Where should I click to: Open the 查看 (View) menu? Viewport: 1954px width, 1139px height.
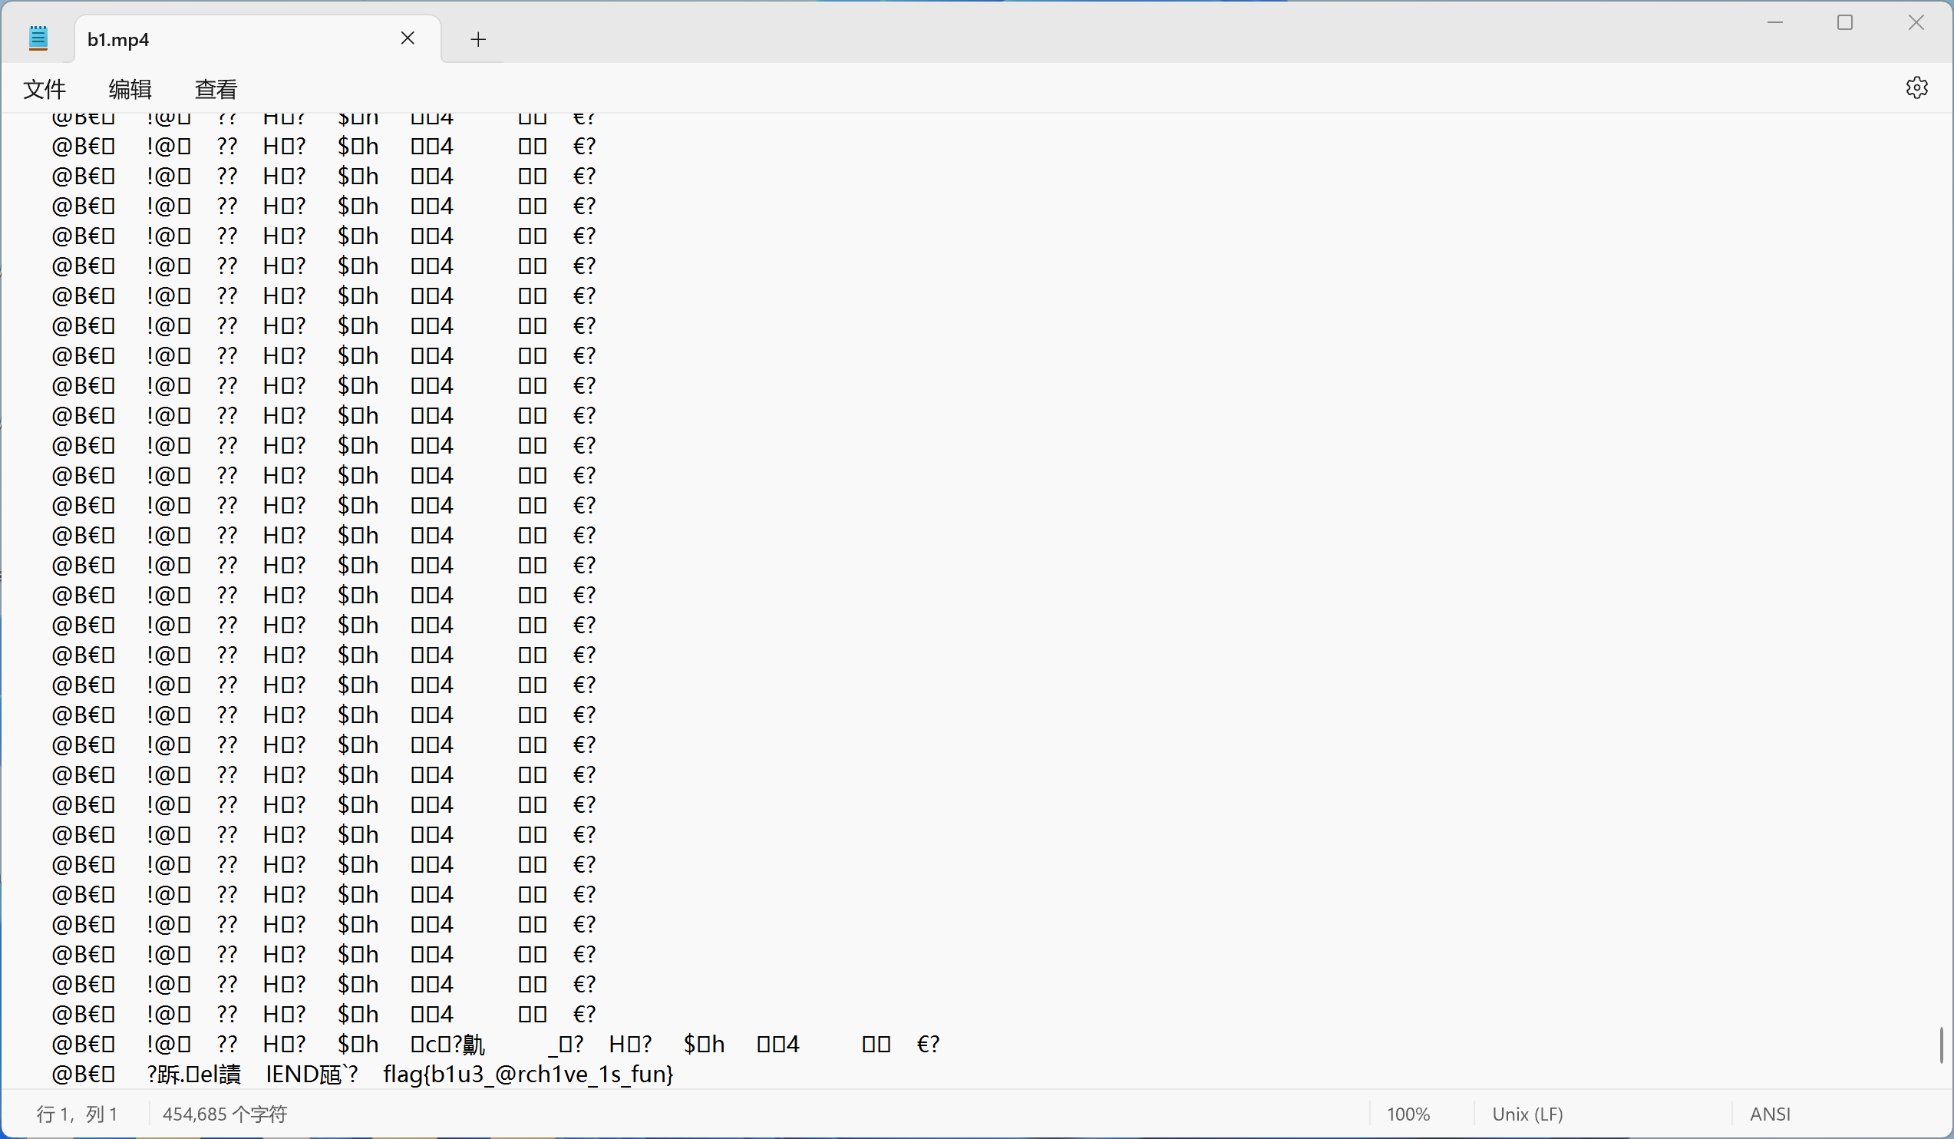click(216, 89)
